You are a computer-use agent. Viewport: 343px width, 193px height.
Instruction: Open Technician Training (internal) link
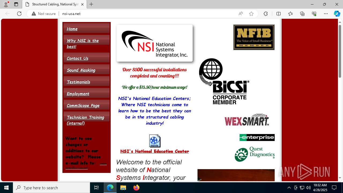pos(85,120)
